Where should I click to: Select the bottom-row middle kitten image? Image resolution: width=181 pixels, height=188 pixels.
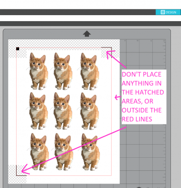[63, 152]
